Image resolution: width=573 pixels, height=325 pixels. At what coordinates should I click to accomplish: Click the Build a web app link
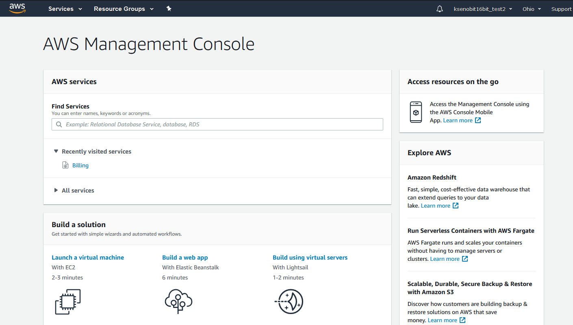(x=185, y=258)
